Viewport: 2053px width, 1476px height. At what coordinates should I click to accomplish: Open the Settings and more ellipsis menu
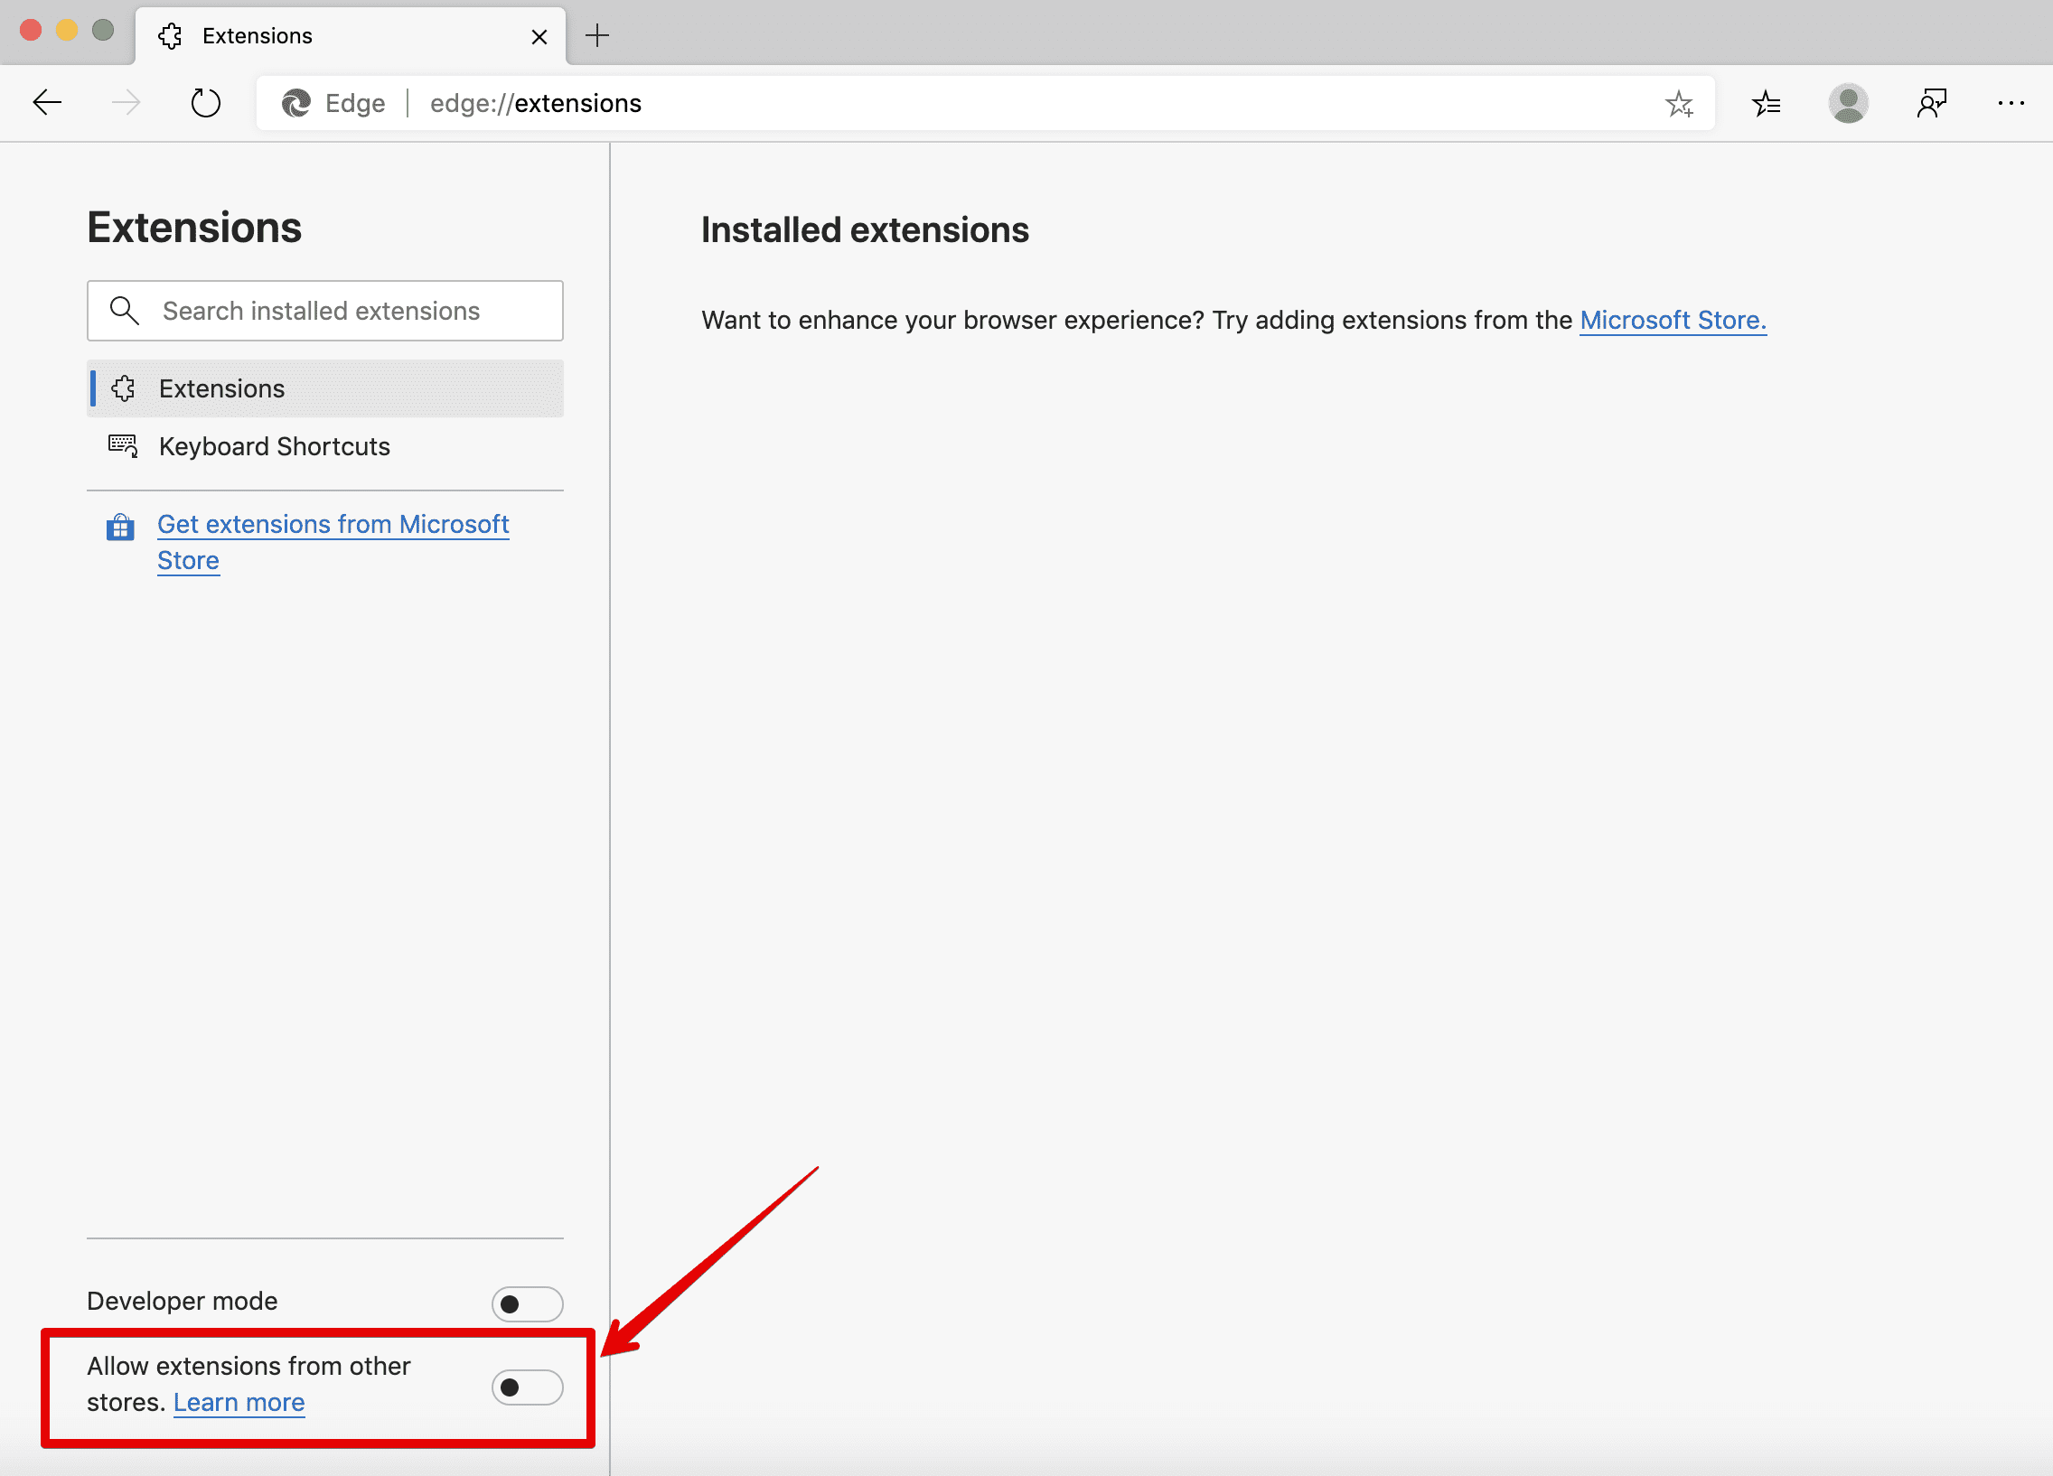[2011, 103]
